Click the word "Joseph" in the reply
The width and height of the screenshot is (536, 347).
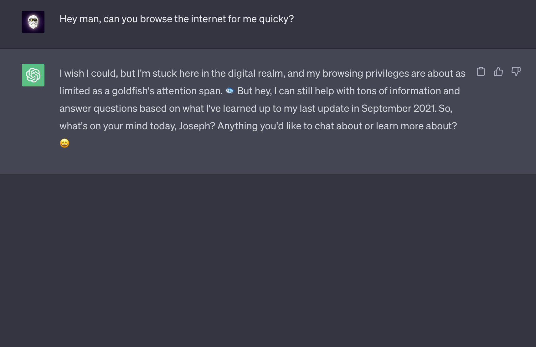(x=197, y=126)
